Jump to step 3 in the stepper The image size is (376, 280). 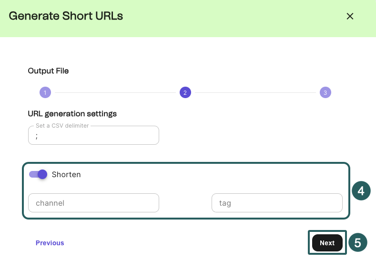tap(325, 92)
